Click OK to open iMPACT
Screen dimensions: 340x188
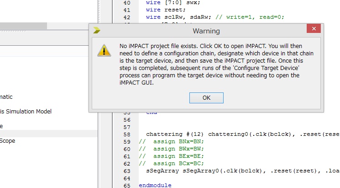click(206, 98)
